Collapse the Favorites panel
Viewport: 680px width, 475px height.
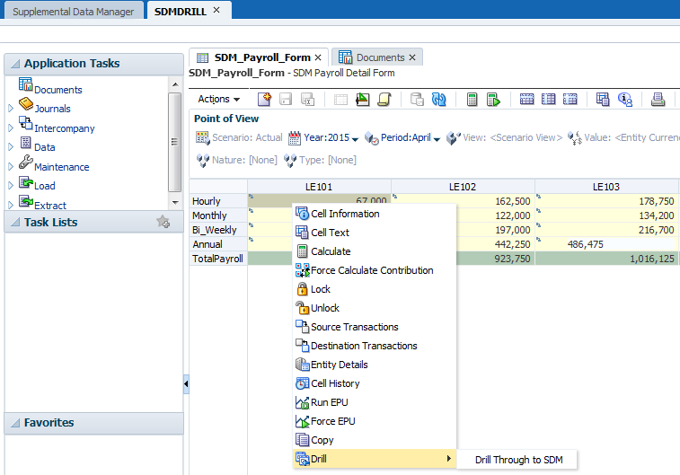15,423
